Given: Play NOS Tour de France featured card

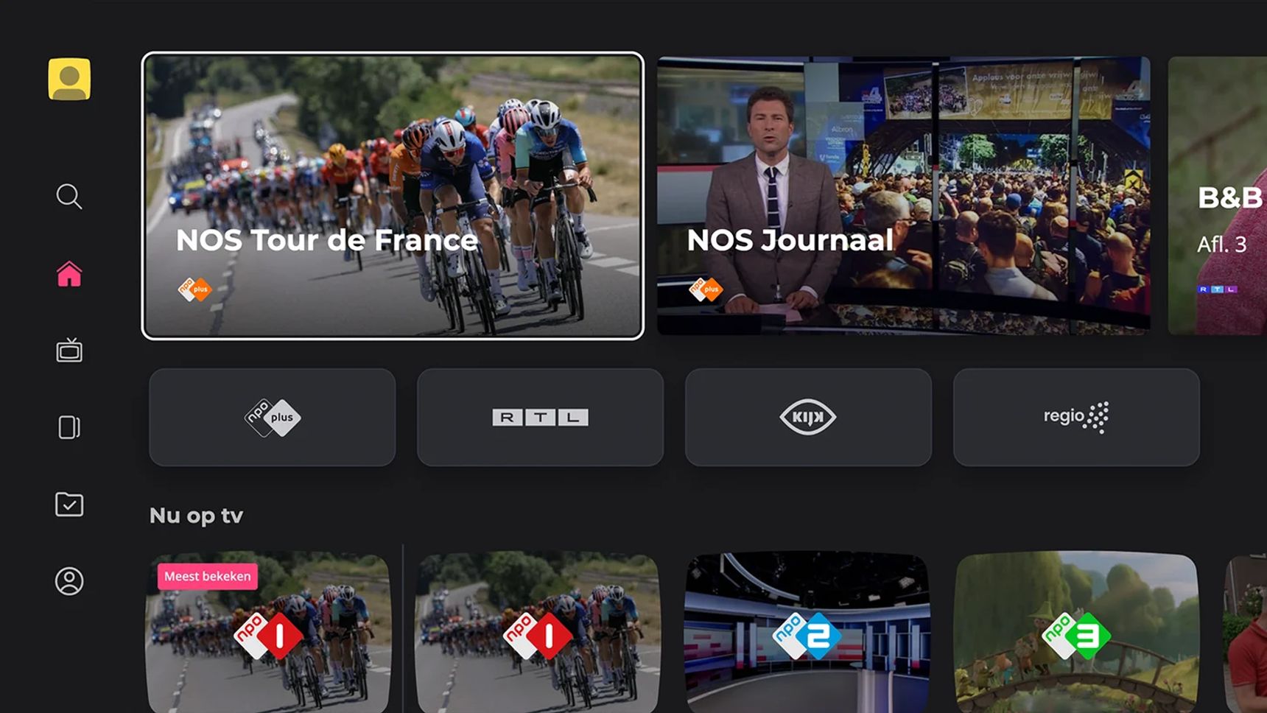Looking at the screenshot, I should click(x=393, y=196).
